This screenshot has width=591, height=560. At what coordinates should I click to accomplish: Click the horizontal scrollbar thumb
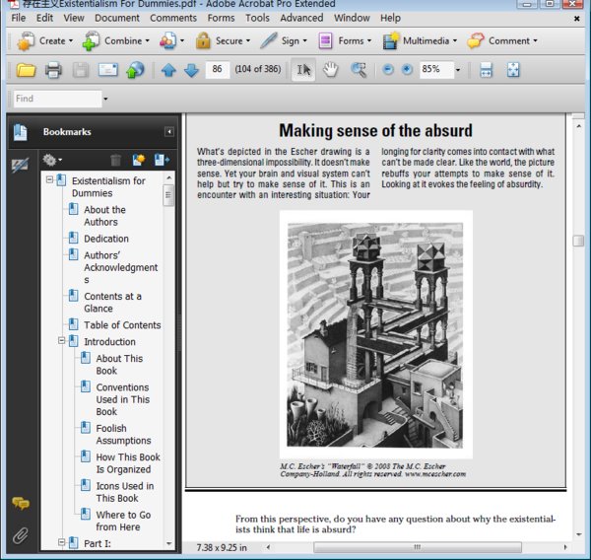[418, 547]
